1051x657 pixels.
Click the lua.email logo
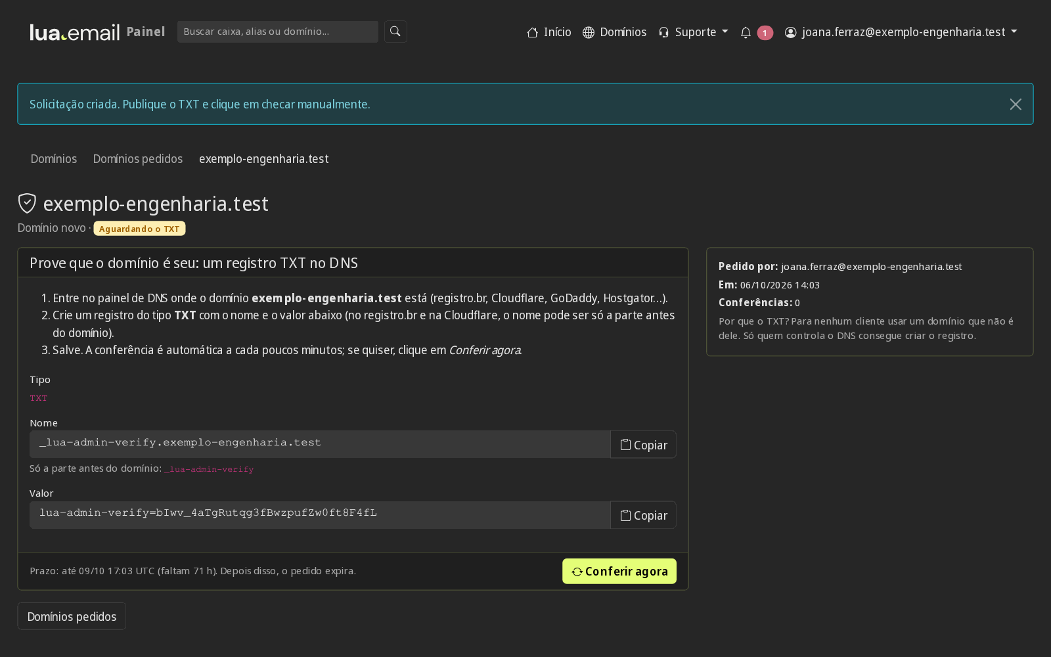pos(74,32)
